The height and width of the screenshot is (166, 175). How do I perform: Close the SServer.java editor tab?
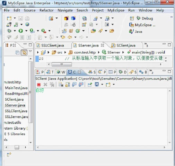[102, 45]
